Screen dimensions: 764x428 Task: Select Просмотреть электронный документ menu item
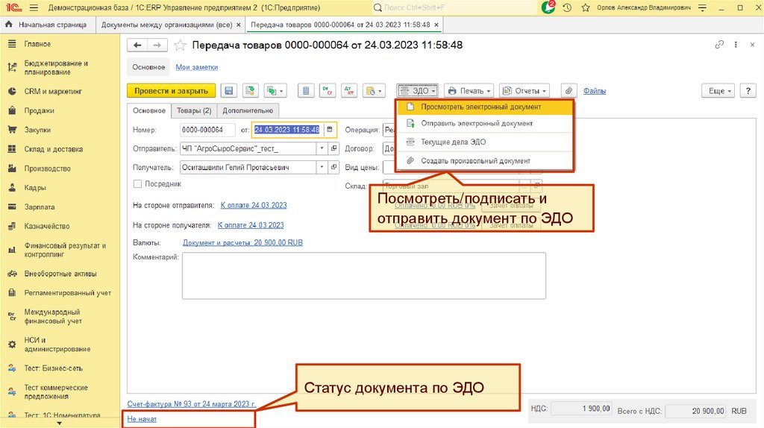(x=485, y=107)
